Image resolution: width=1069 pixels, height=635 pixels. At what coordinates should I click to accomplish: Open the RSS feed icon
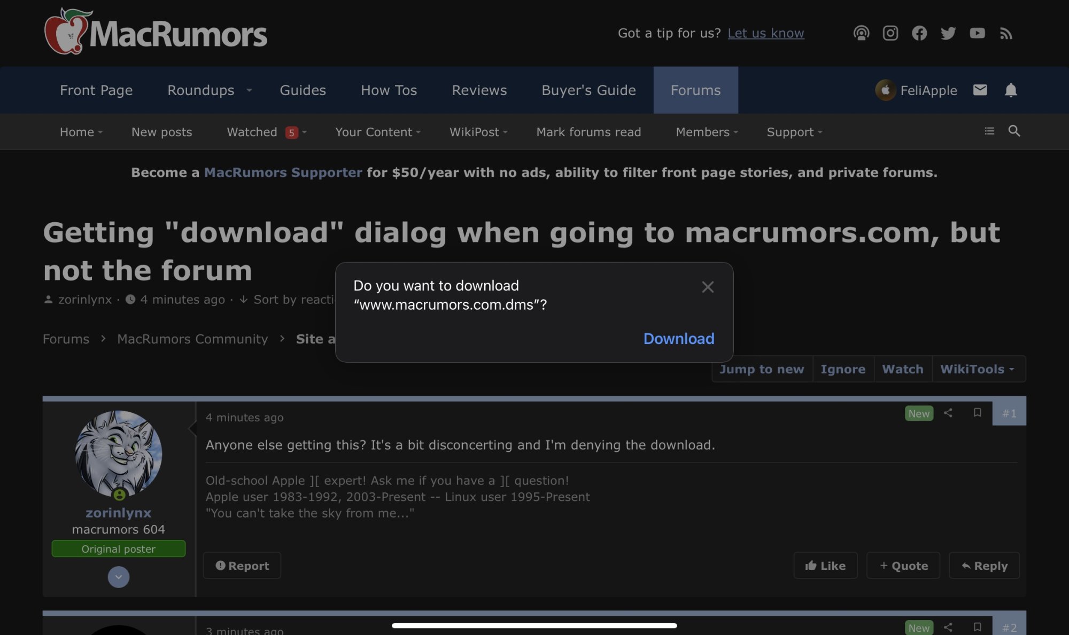[x=1006, y=34]
